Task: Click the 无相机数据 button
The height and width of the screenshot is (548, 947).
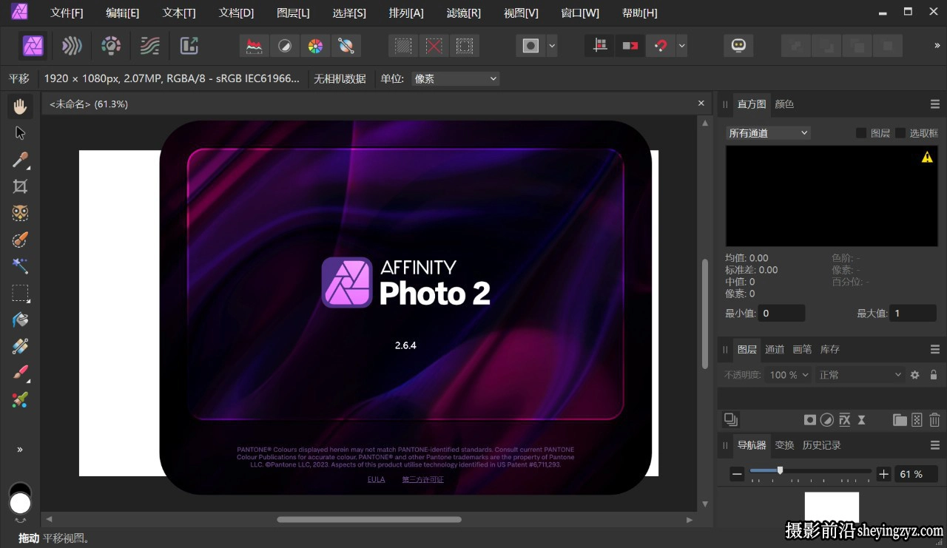Action: [340, 78]
